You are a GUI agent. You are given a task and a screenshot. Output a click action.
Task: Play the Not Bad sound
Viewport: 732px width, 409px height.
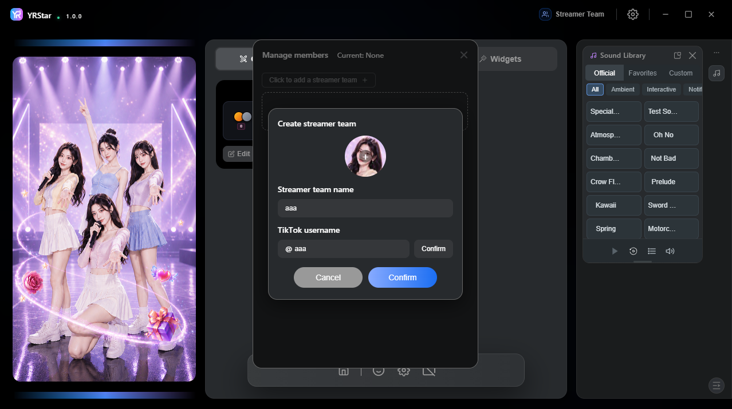coord(671,158)
